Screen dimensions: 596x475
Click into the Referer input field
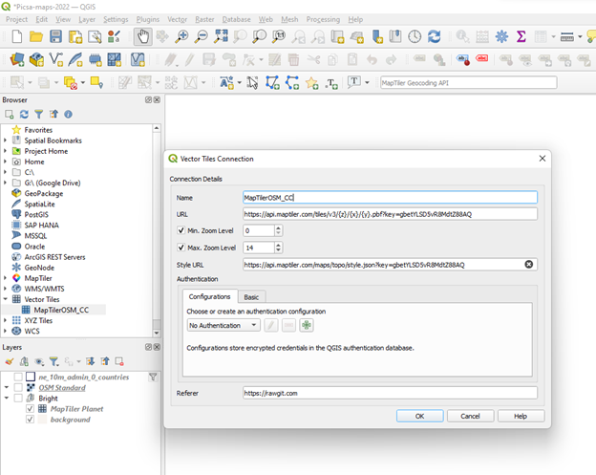tap(389, 393)
